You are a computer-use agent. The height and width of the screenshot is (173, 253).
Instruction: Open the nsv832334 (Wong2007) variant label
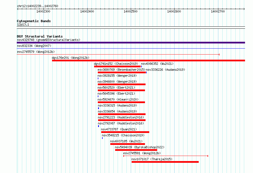tap(34, 46)
